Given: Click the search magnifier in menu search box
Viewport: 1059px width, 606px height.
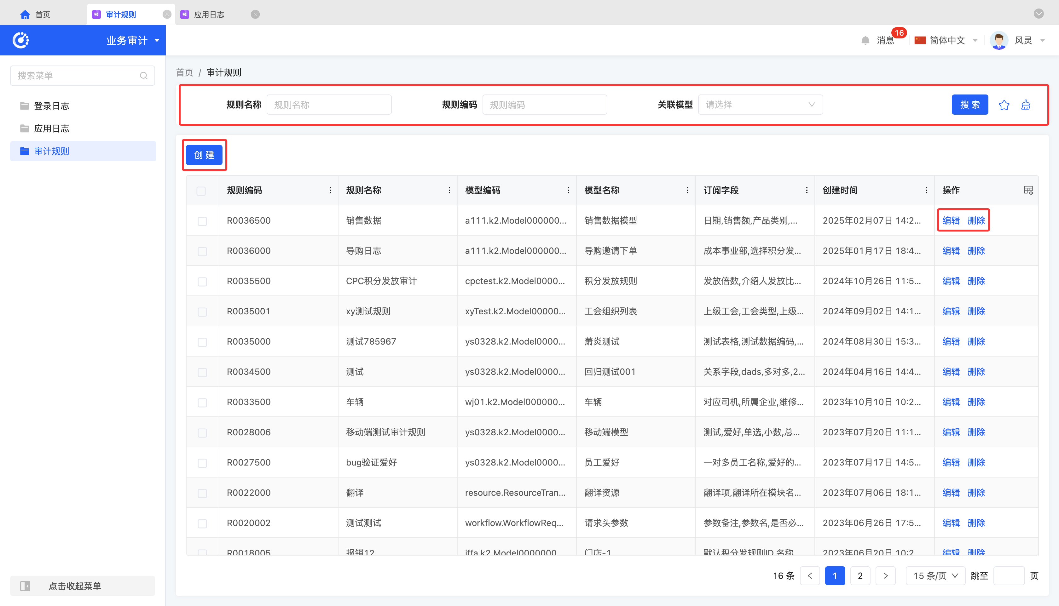Looking at the screenshot, I should [144, 76].
